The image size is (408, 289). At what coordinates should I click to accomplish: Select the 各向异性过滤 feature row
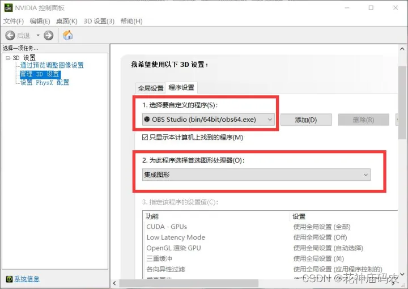(x=165, y=269)
